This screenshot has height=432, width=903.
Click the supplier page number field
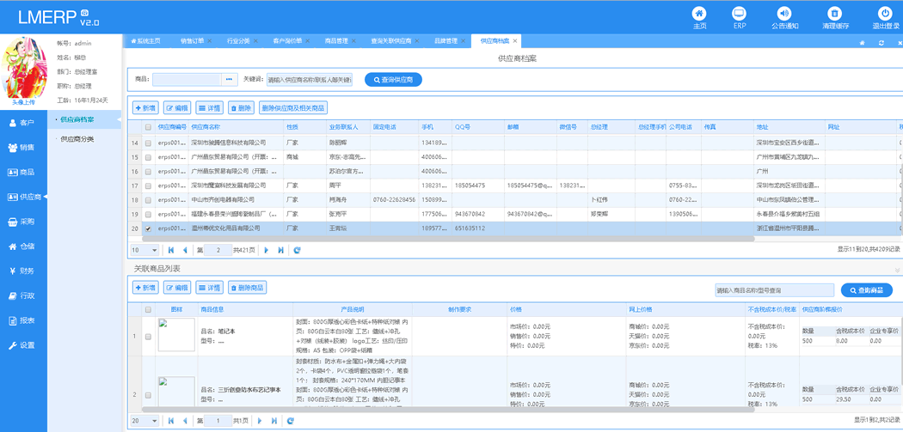point(218,250)
